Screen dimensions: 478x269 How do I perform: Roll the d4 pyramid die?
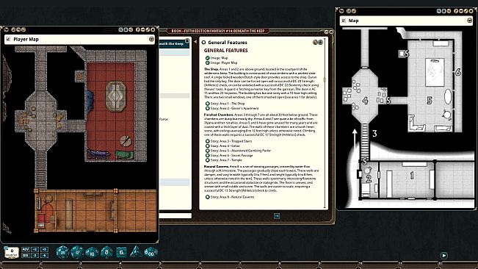[136, 252]
